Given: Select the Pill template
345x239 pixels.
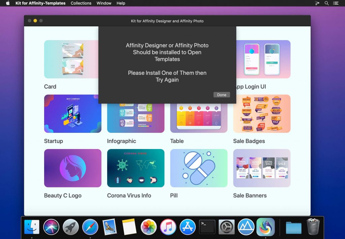Looking at the screenshot, I should [x=198, y=168].
